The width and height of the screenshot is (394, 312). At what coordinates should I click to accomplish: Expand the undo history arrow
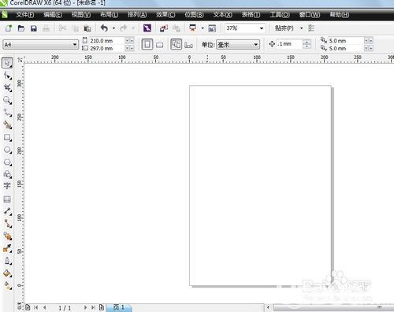point(113,28)
